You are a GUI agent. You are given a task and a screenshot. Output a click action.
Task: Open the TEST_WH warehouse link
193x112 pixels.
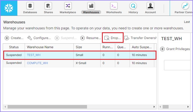point(34,55)
